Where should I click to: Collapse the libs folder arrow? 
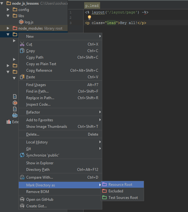[x=8, y=16]
